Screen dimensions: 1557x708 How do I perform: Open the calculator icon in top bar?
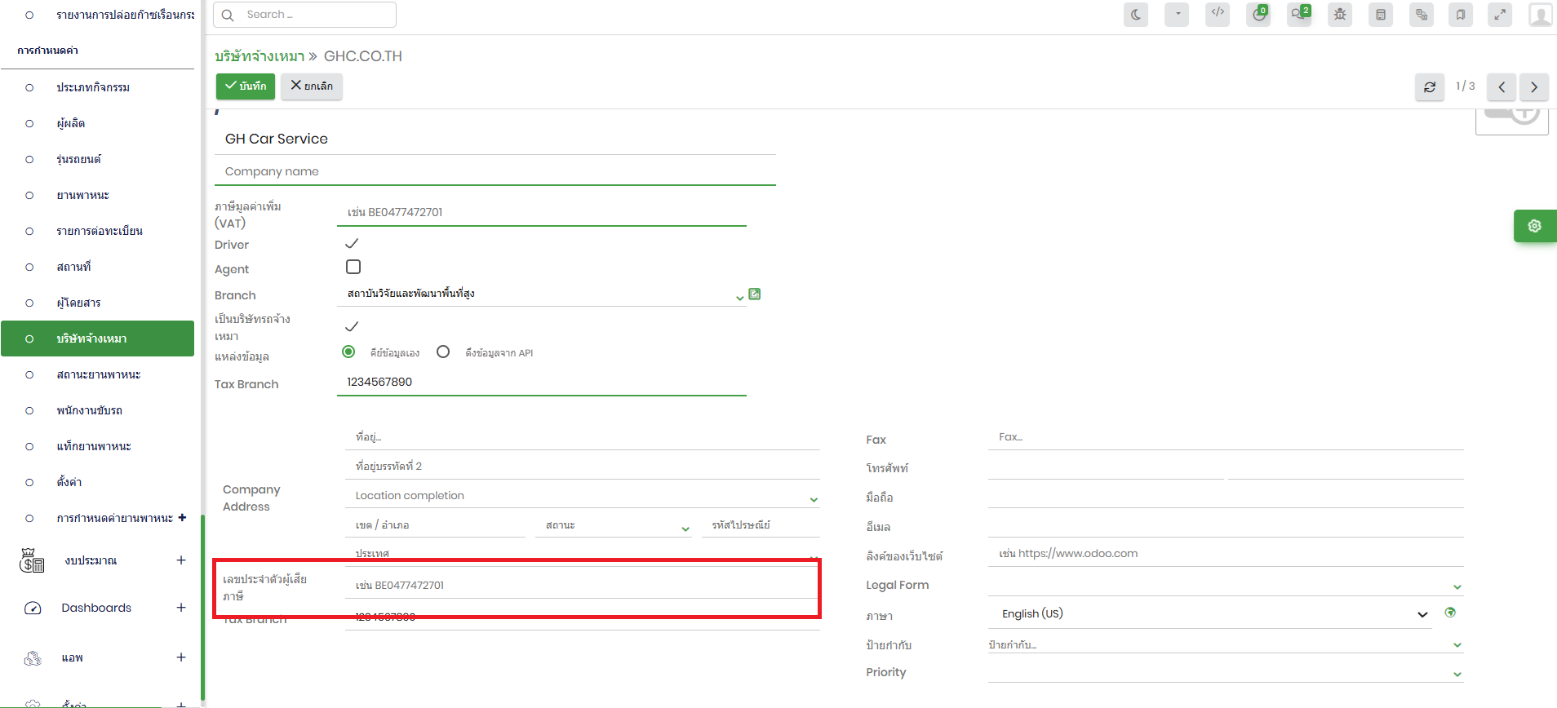point(1381,15)
